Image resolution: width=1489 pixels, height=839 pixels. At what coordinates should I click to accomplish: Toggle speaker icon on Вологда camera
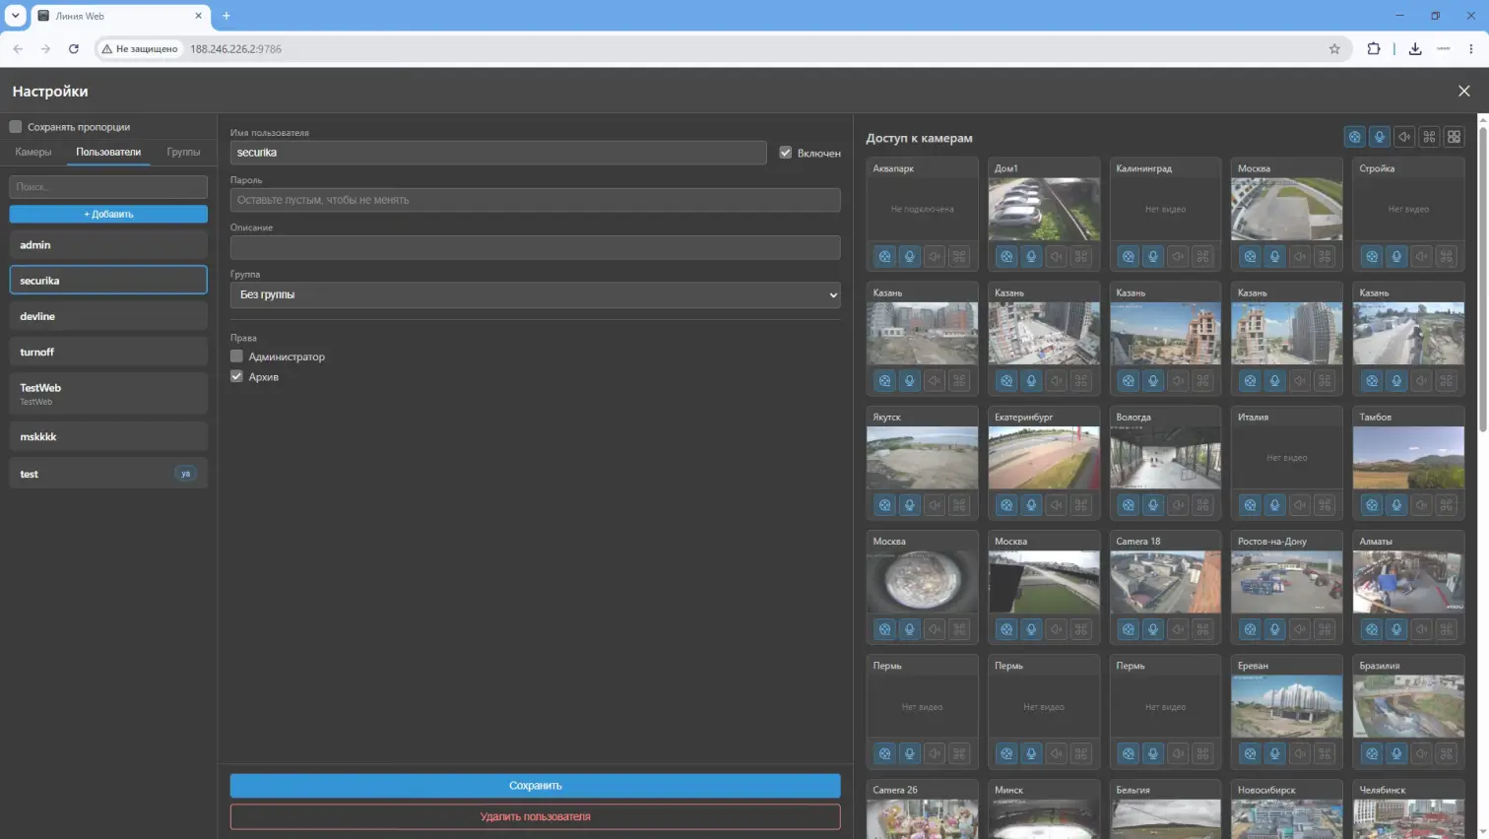pos(1178,505)
